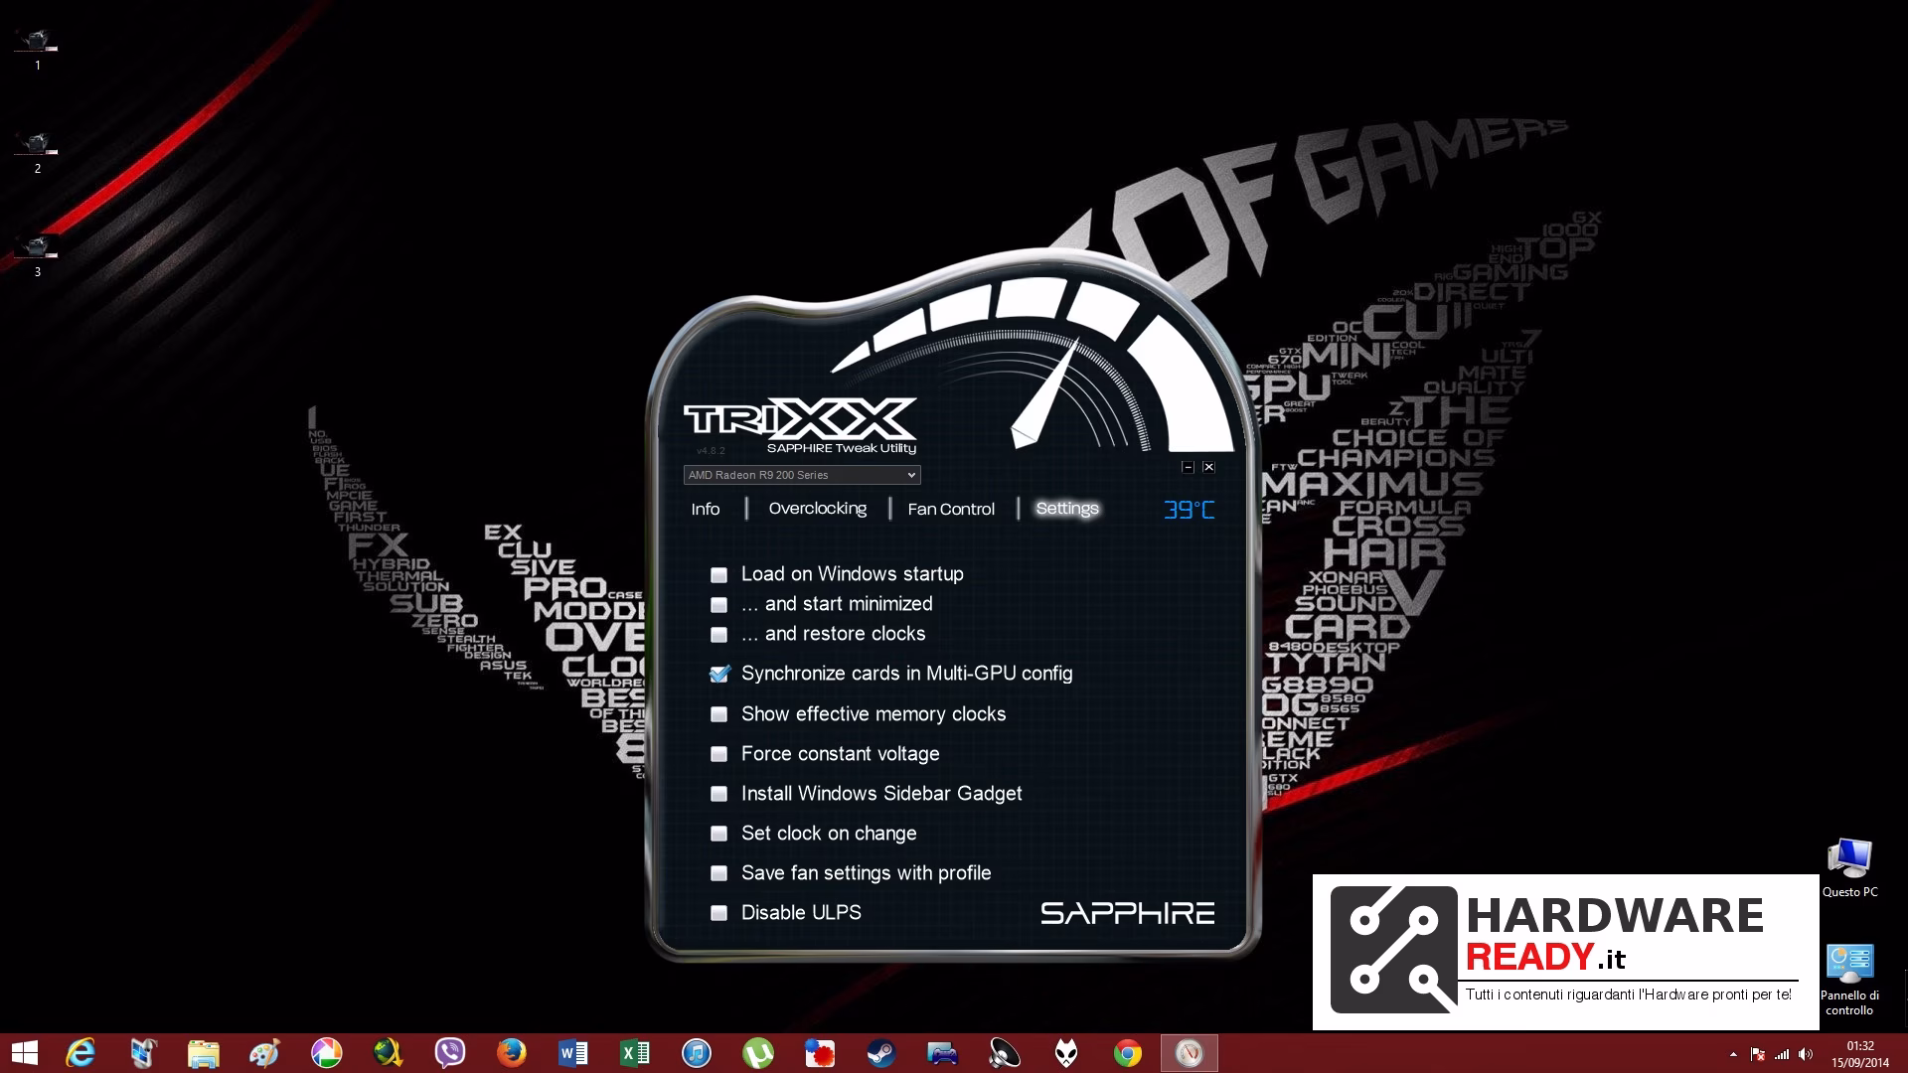1908x1073 pixels.
Task: Open the volume speaker tray icon
Action: point(1806,1054)
